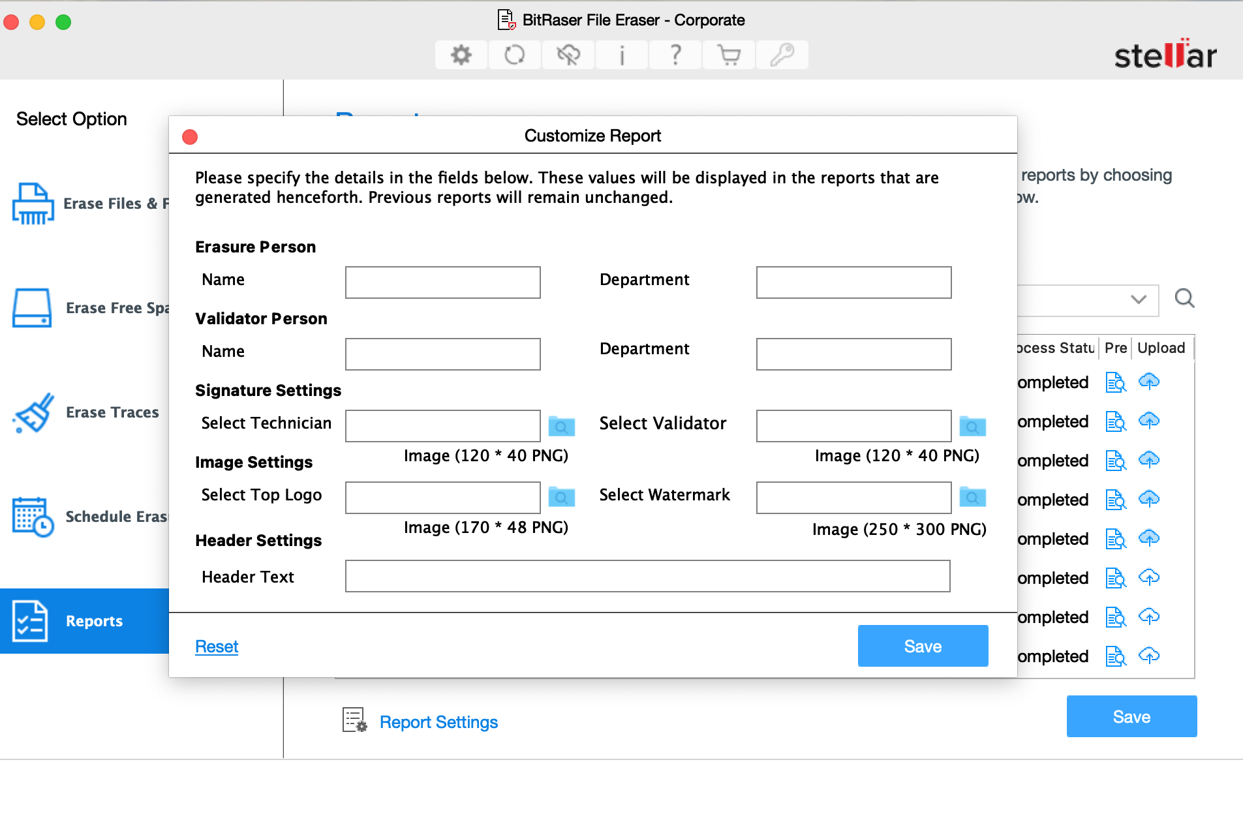
Task: Open help question mark icon
Action: 675,55
